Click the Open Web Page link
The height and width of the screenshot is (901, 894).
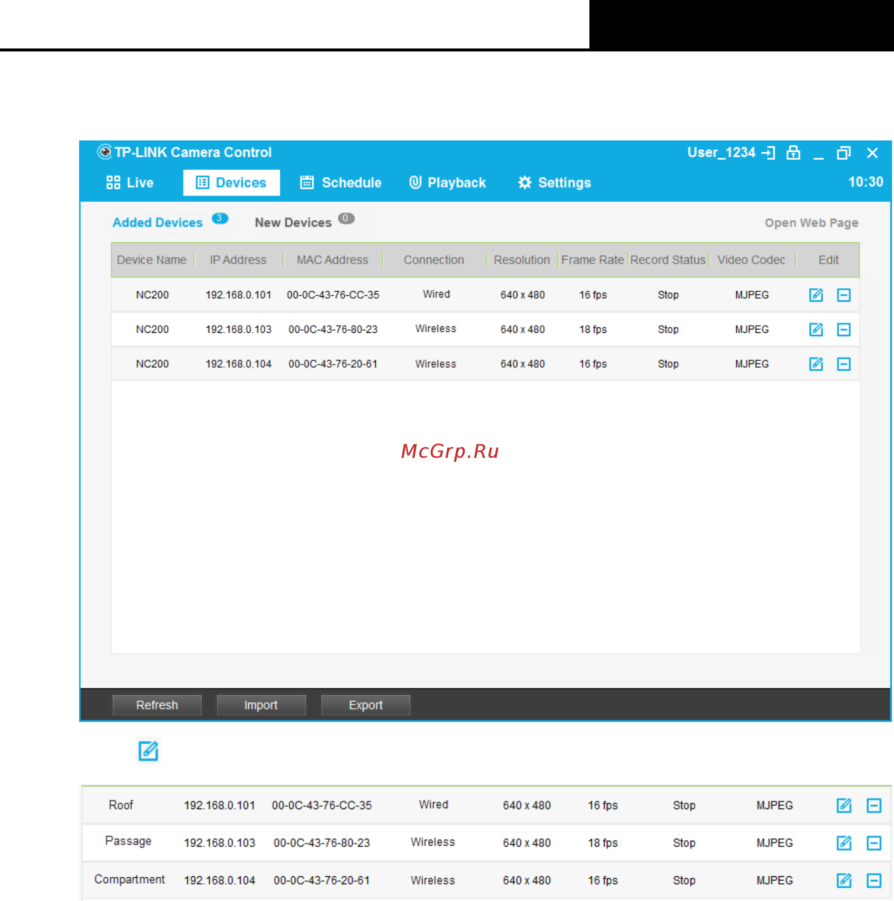(811, 223)
